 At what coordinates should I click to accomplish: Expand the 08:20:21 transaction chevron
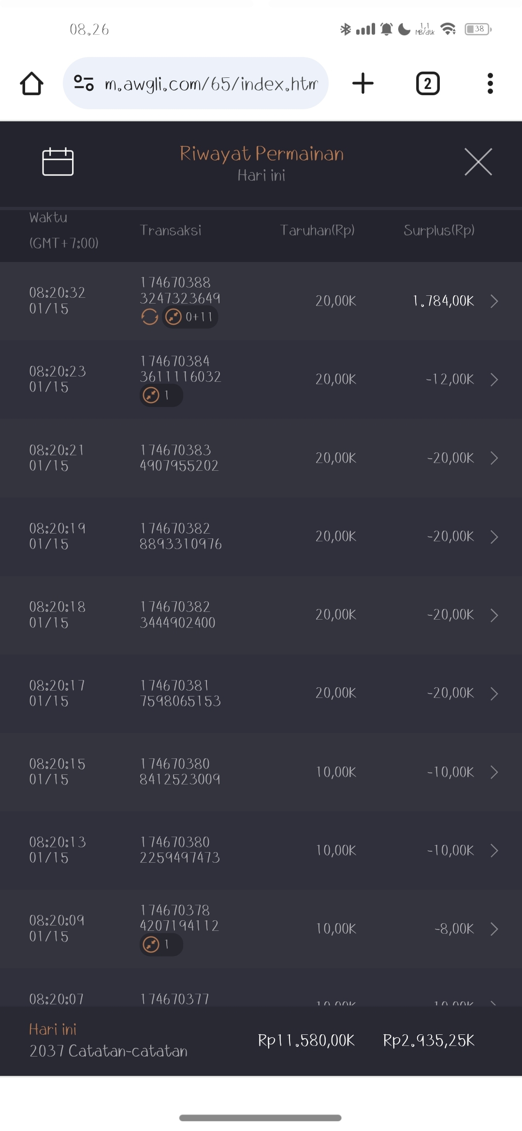coord(494,458)
